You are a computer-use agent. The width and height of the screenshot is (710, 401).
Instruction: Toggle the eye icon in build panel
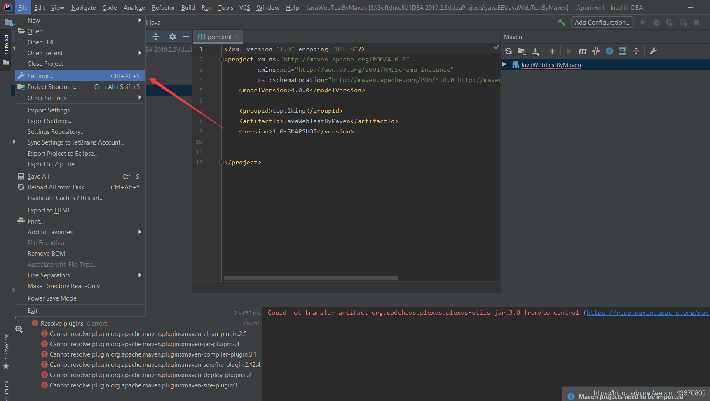click(19, 329)
